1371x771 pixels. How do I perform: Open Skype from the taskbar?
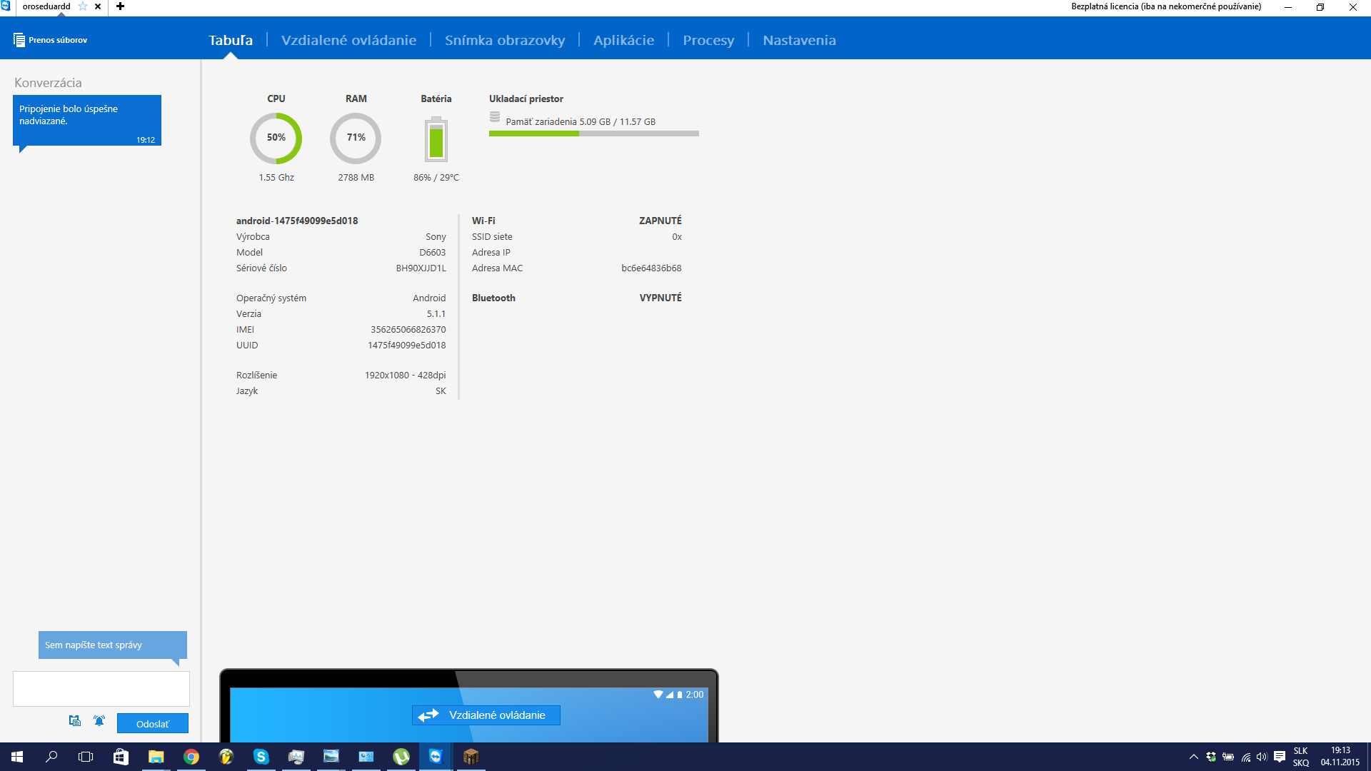(x=261, y=757)
